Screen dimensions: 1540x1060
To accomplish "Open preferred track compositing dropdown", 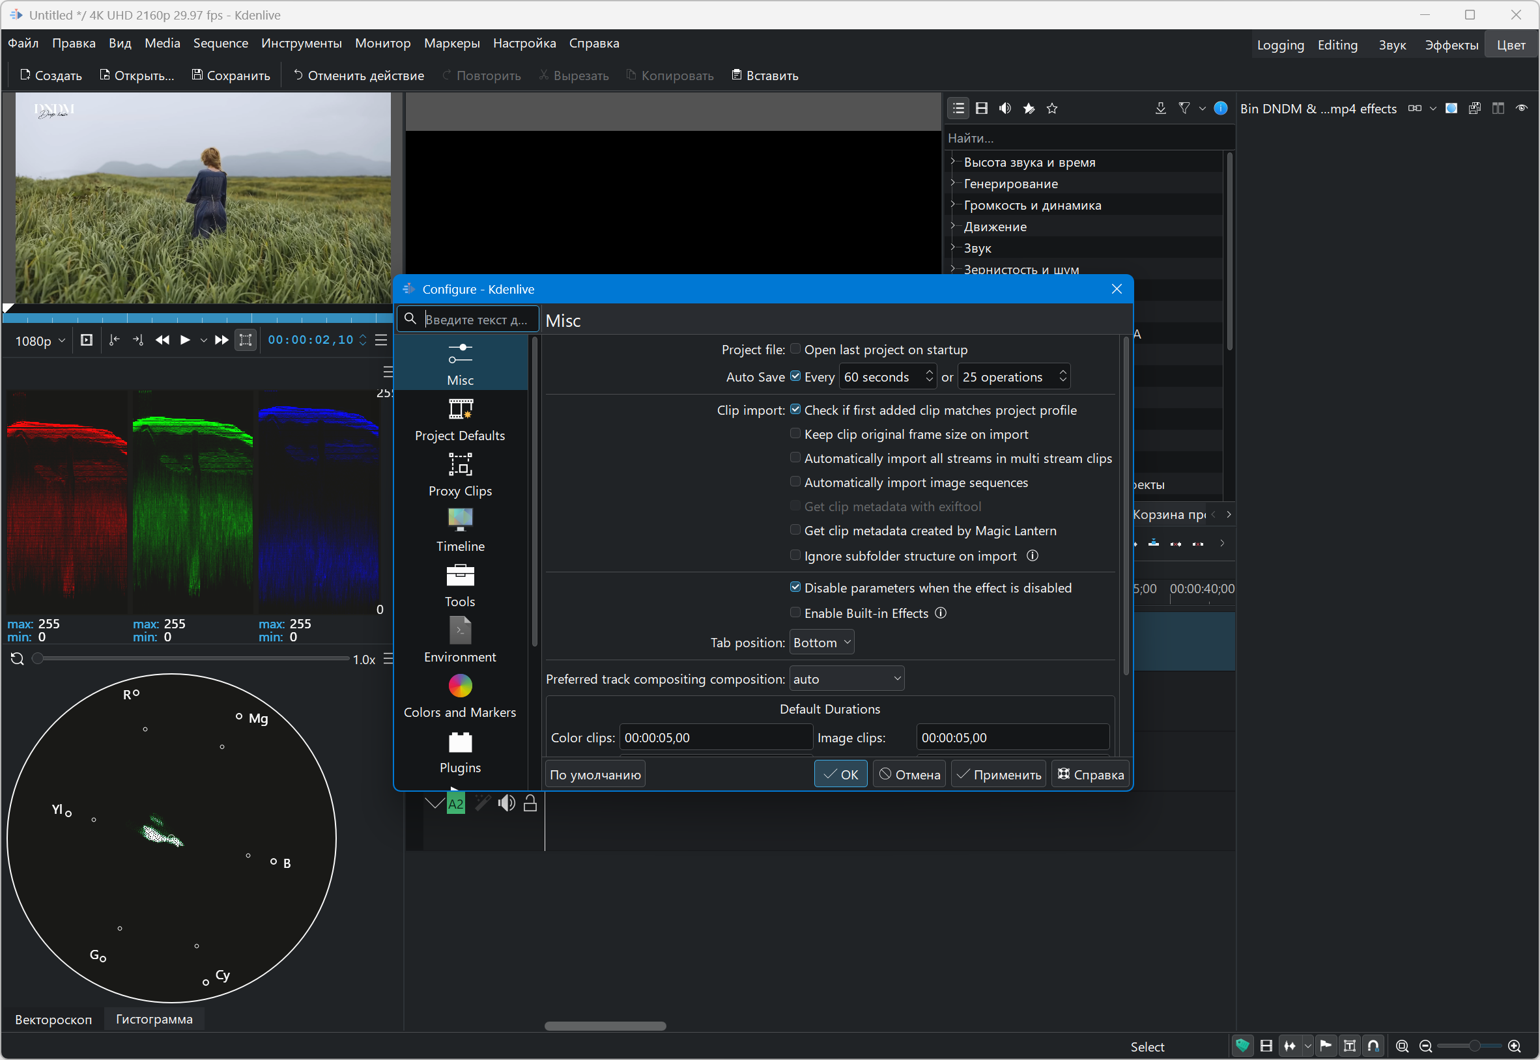I will tap(846, 678).
